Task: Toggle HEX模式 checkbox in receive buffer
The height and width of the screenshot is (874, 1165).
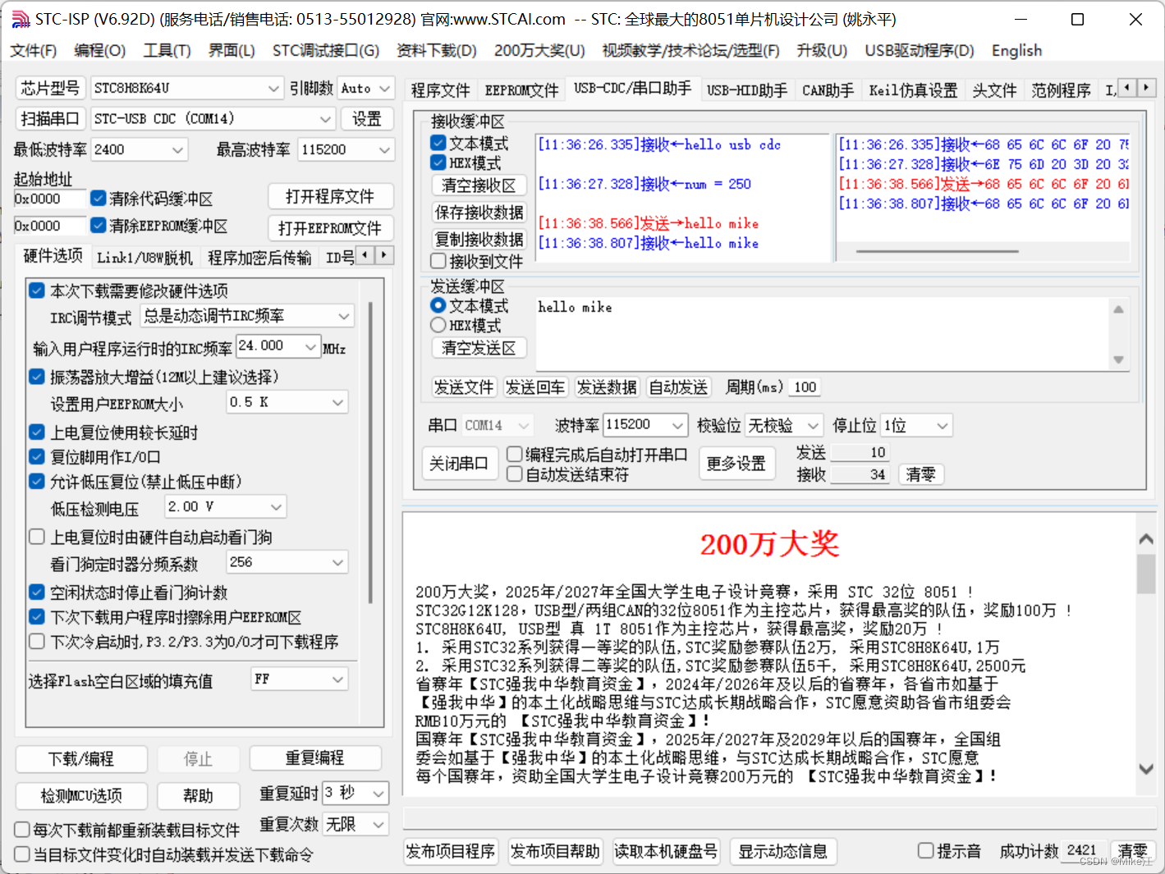Action: pyautogui.click(x=438, y=162)
